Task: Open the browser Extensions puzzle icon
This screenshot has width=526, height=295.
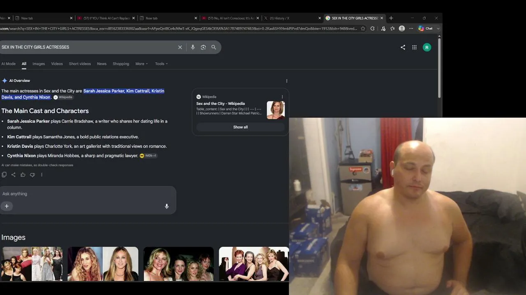Action: pyautogui.click(x=372, y=29)
